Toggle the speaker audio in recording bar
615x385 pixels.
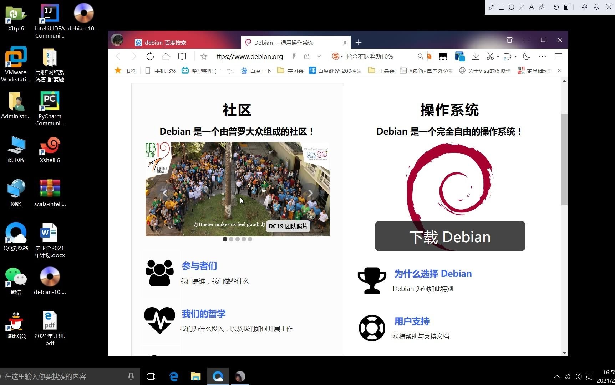click(584, 7)
